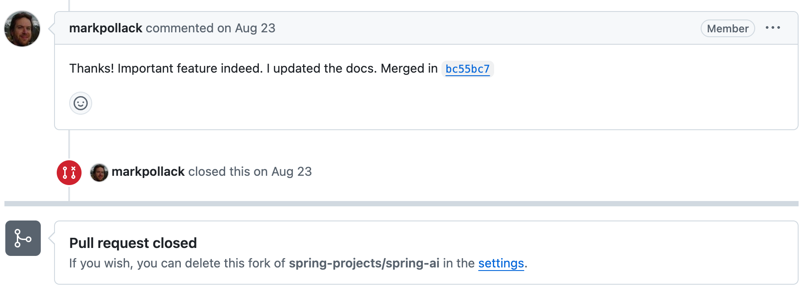This screenshot has height=294, width=811.
Task: Click spring-projects/spring-ai repository name
Action: (x=364, y=263)
